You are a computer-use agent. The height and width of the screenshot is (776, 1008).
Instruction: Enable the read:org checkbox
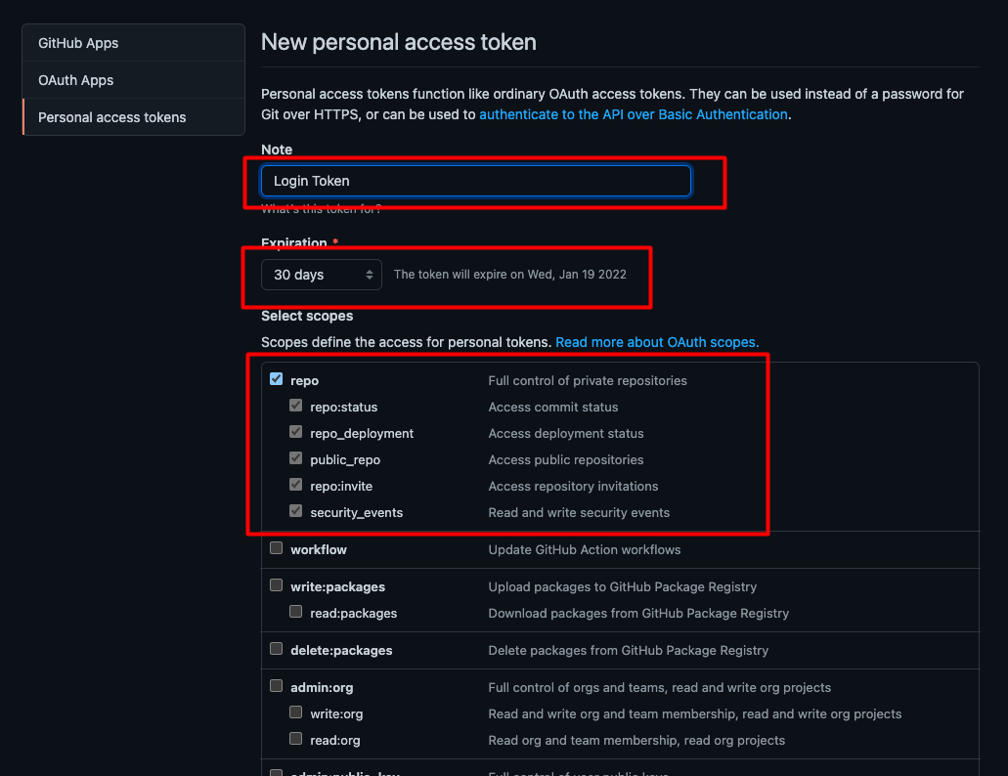point(295,739)
